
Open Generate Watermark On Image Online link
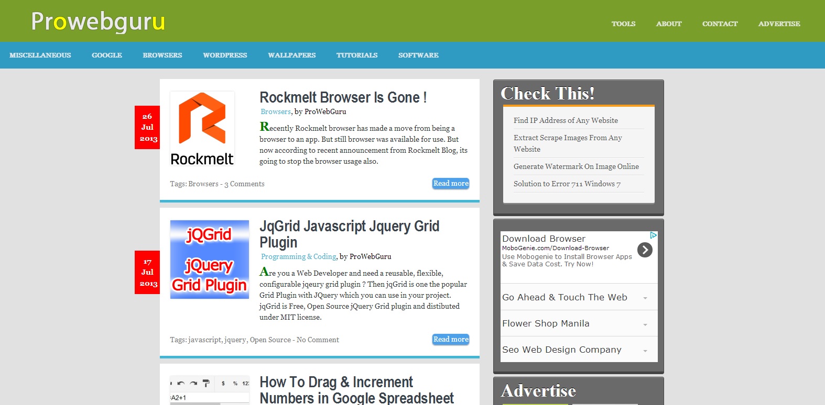point(576,166)
